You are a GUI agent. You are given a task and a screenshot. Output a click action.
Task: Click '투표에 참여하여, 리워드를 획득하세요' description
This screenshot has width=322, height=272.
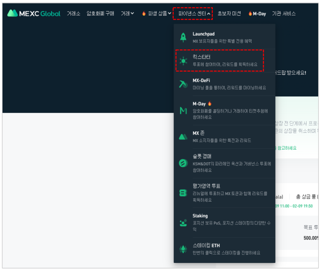[225, 64]
